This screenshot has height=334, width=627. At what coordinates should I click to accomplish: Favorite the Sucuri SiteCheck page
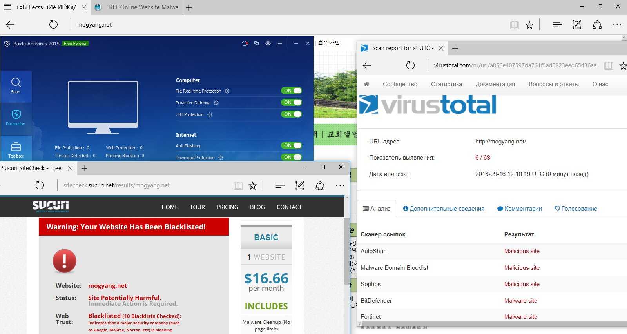point(253,186)
